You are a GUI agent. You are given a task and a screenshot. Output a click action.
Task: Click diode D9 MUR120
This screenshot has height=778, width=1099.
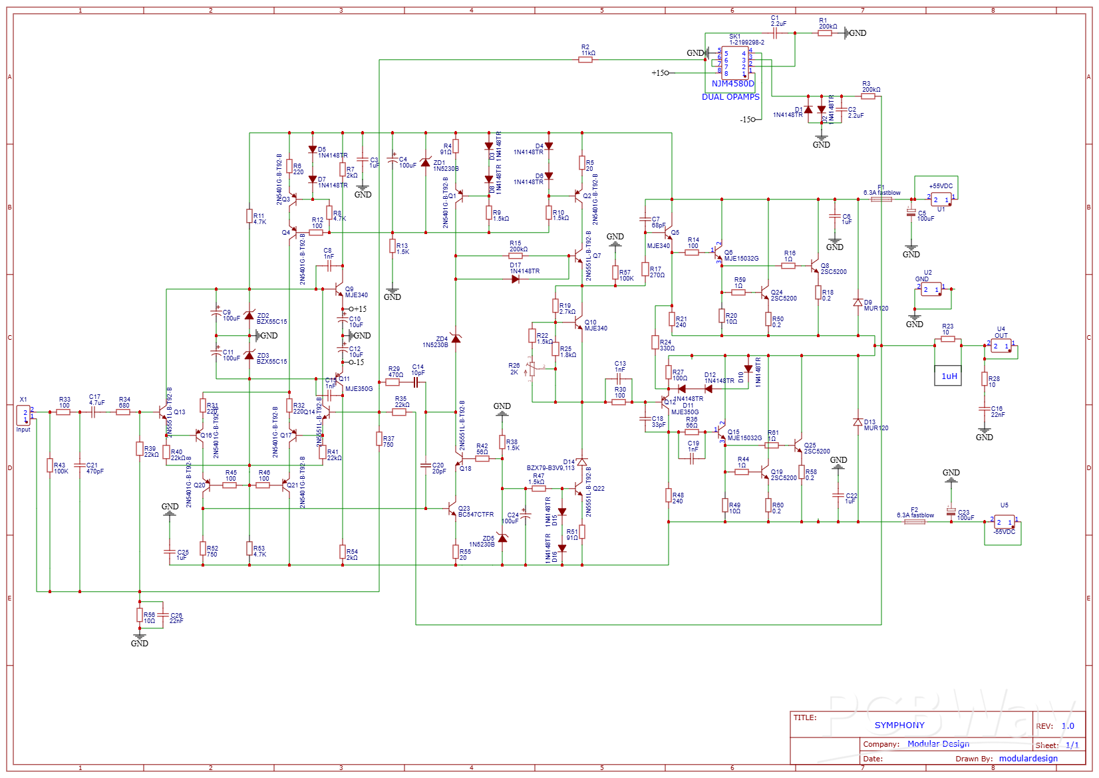(x=859, y=303)
